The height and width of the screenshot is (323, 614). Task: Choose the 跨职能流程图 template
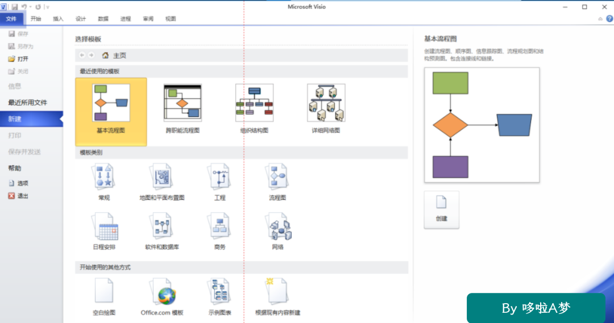182,109
